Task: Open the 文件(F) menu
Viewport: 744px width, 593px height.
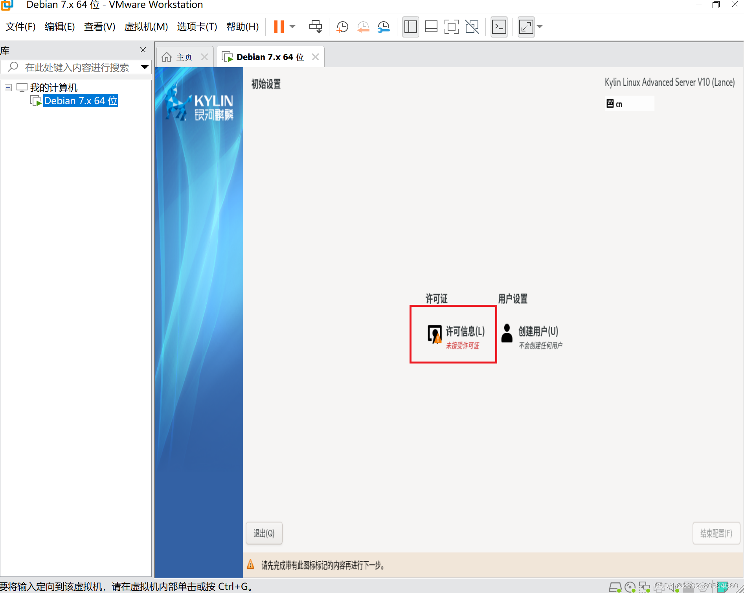Action: click(x=20, y=27)
